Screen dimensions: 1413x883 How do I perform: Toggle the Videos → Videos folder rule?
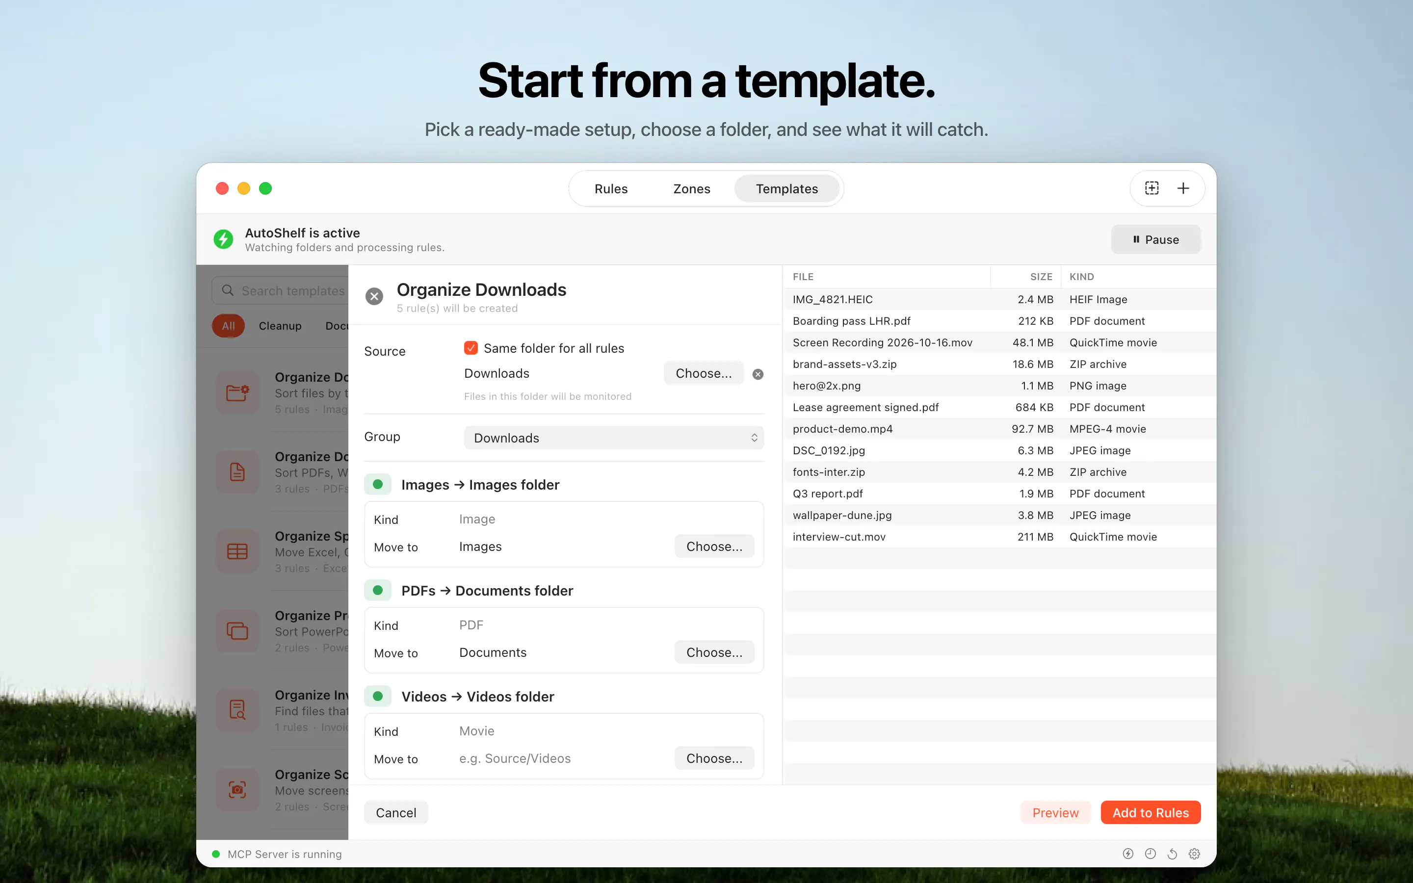pos(378,696)
